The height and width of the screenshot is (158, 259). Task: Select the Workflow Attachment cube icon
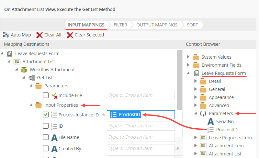[24, 70]
